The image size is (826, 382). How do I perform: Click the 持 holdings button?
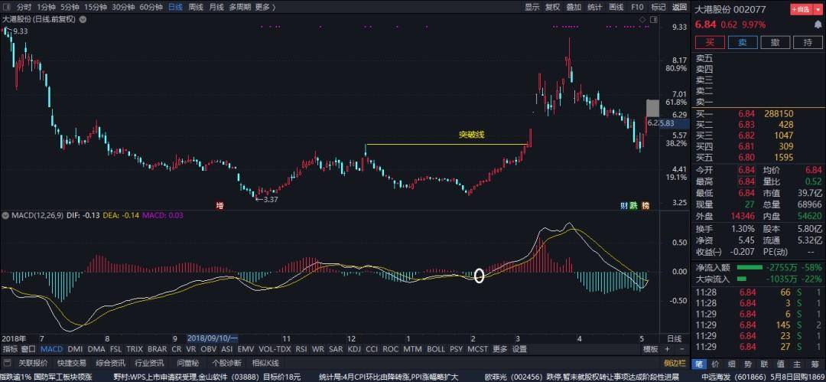tap(808, 43)
